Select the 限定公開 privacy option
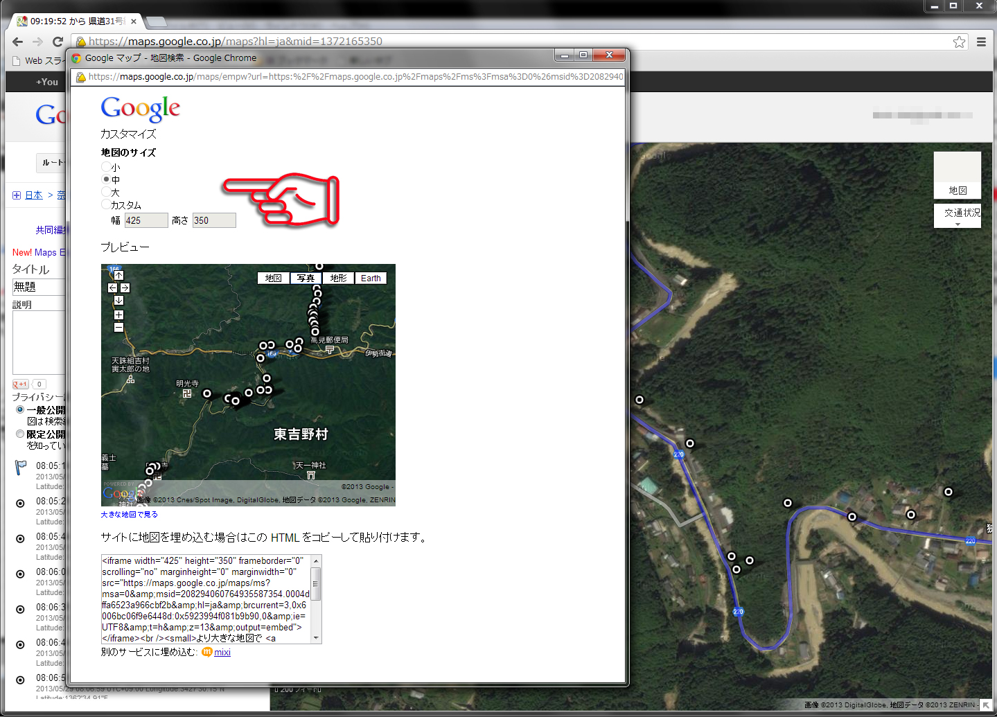The width and height of the screenshot is (997, 717). [x=20, y=434]
